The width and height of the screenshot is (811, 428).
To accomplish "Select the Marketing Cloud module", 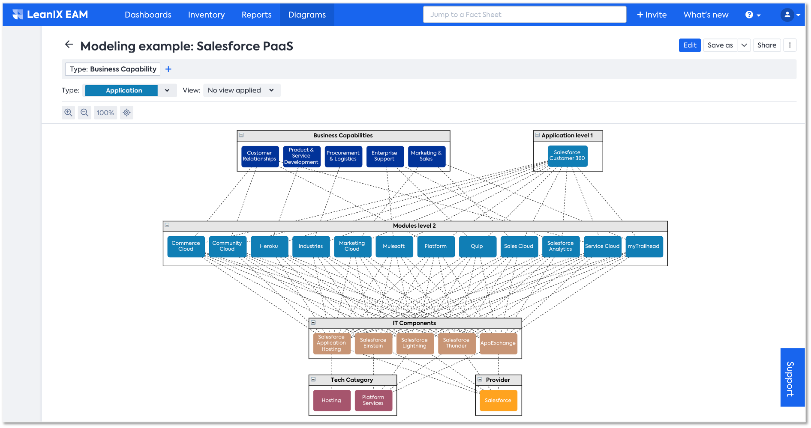I will pyautogui.click(x=352, y=247).
